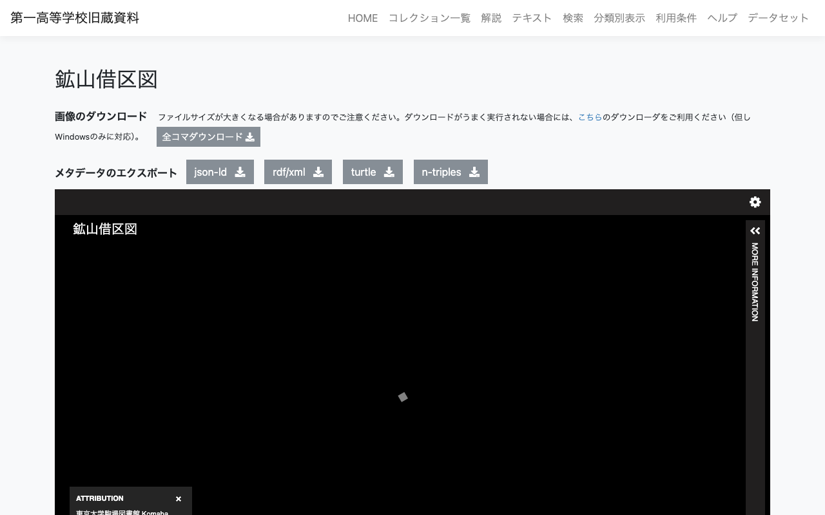Image resolution: width=825 pixels, height=515 pixels.
Task: Open the データセット navigation item
Action: 778,18
